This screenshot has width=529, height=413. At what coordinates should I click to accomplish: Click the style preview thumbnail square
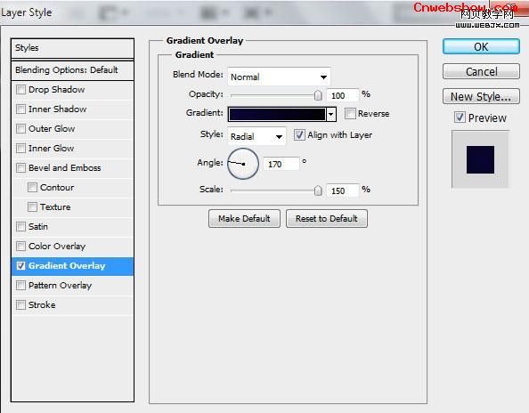click(x=480, y=159)
